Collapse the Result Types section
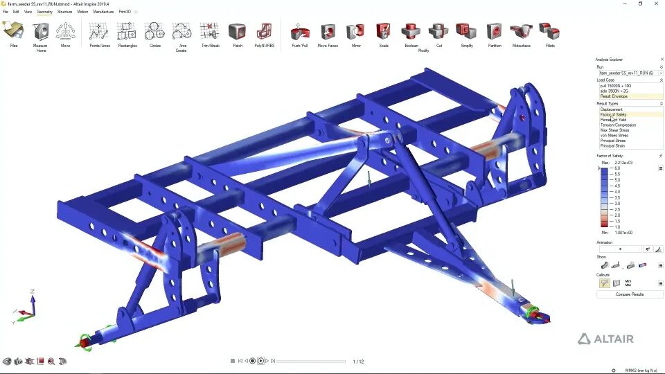This screenshot has width=665, height=374. pyautogui.click(x=661, y=103)
